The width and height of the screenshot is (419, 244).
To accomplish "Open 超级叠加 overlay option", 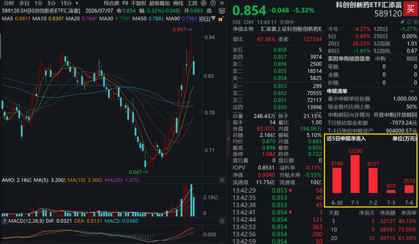I will coord(159,3).
